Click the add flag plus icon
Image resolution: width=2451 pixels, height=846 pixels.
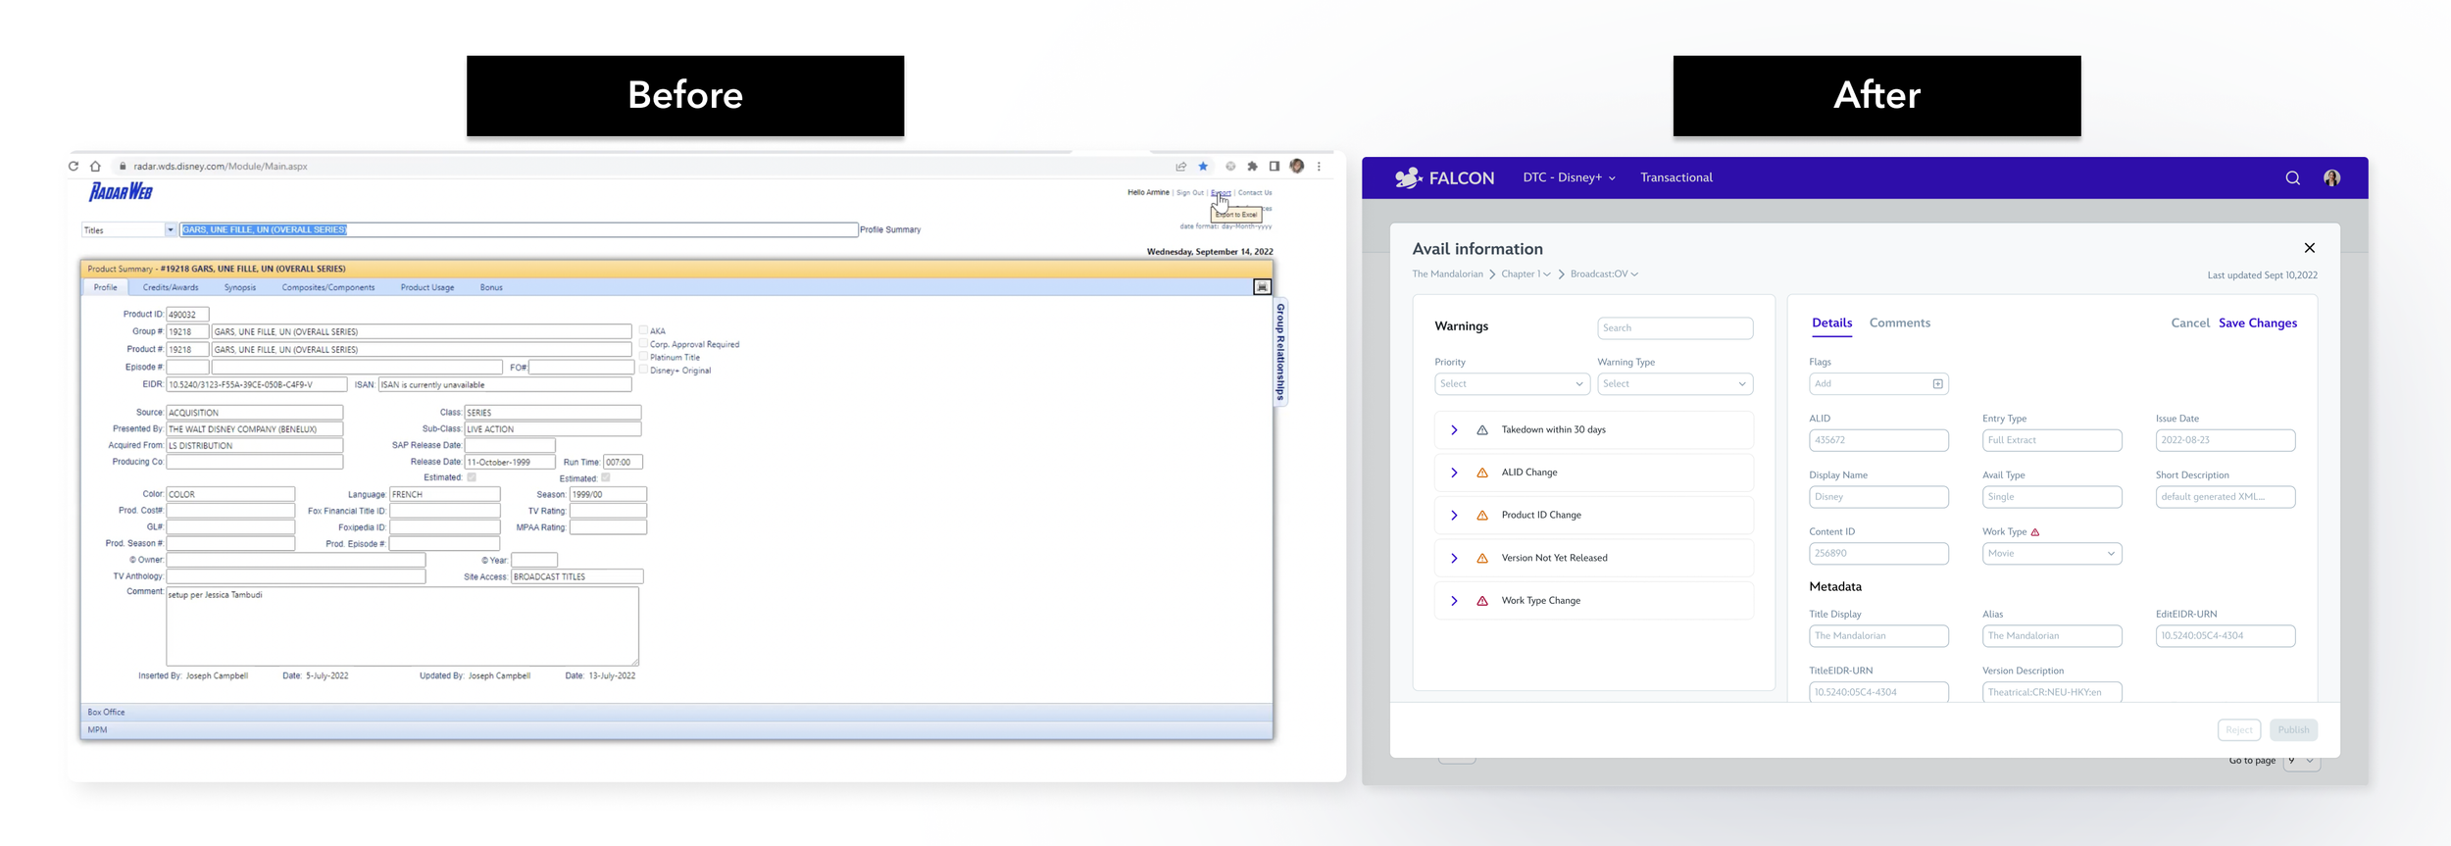[x=1937, y=384]
